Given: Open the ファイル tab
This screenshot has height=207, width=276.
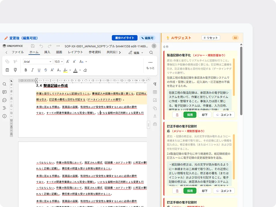Looking at the screenshot, I should tap(18, 52).
